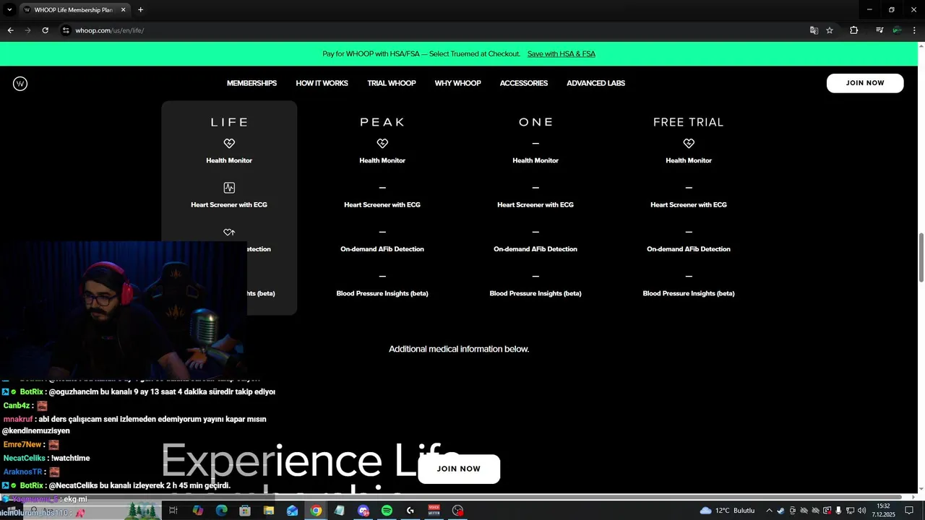
Task: Click the ECG icon under the LIFE plan
Action: [229, 188]
